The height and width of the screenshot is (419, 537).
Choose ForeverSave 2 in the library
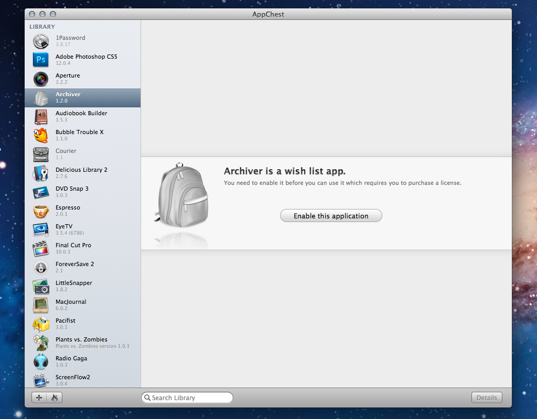tap(82, 268)
